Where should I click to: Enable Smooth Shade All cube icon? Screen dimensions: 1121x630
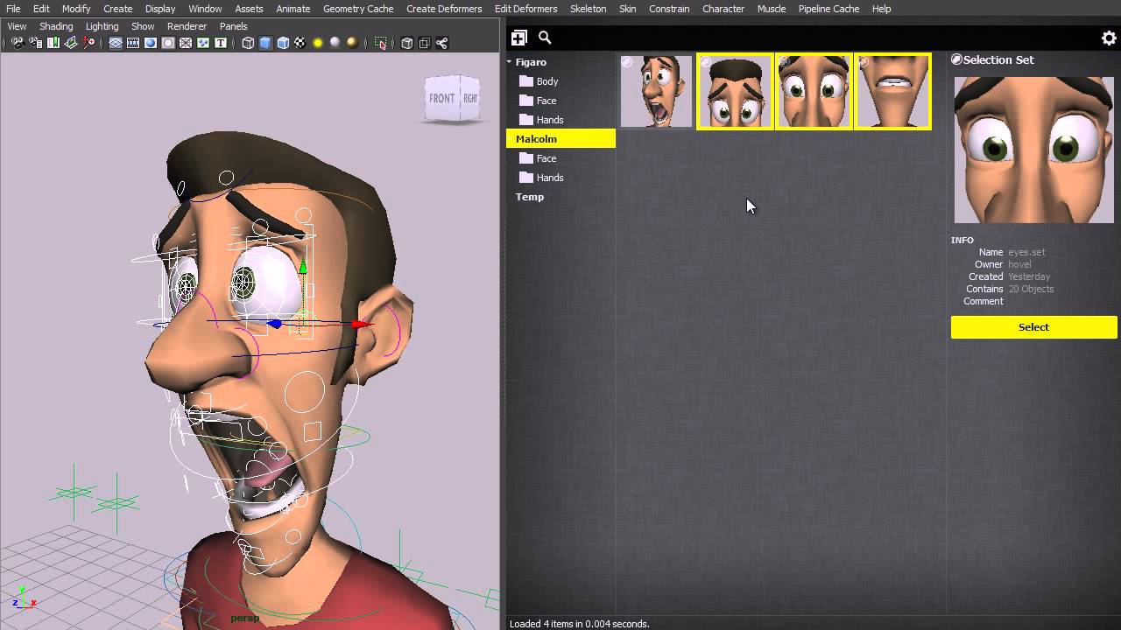265,42
